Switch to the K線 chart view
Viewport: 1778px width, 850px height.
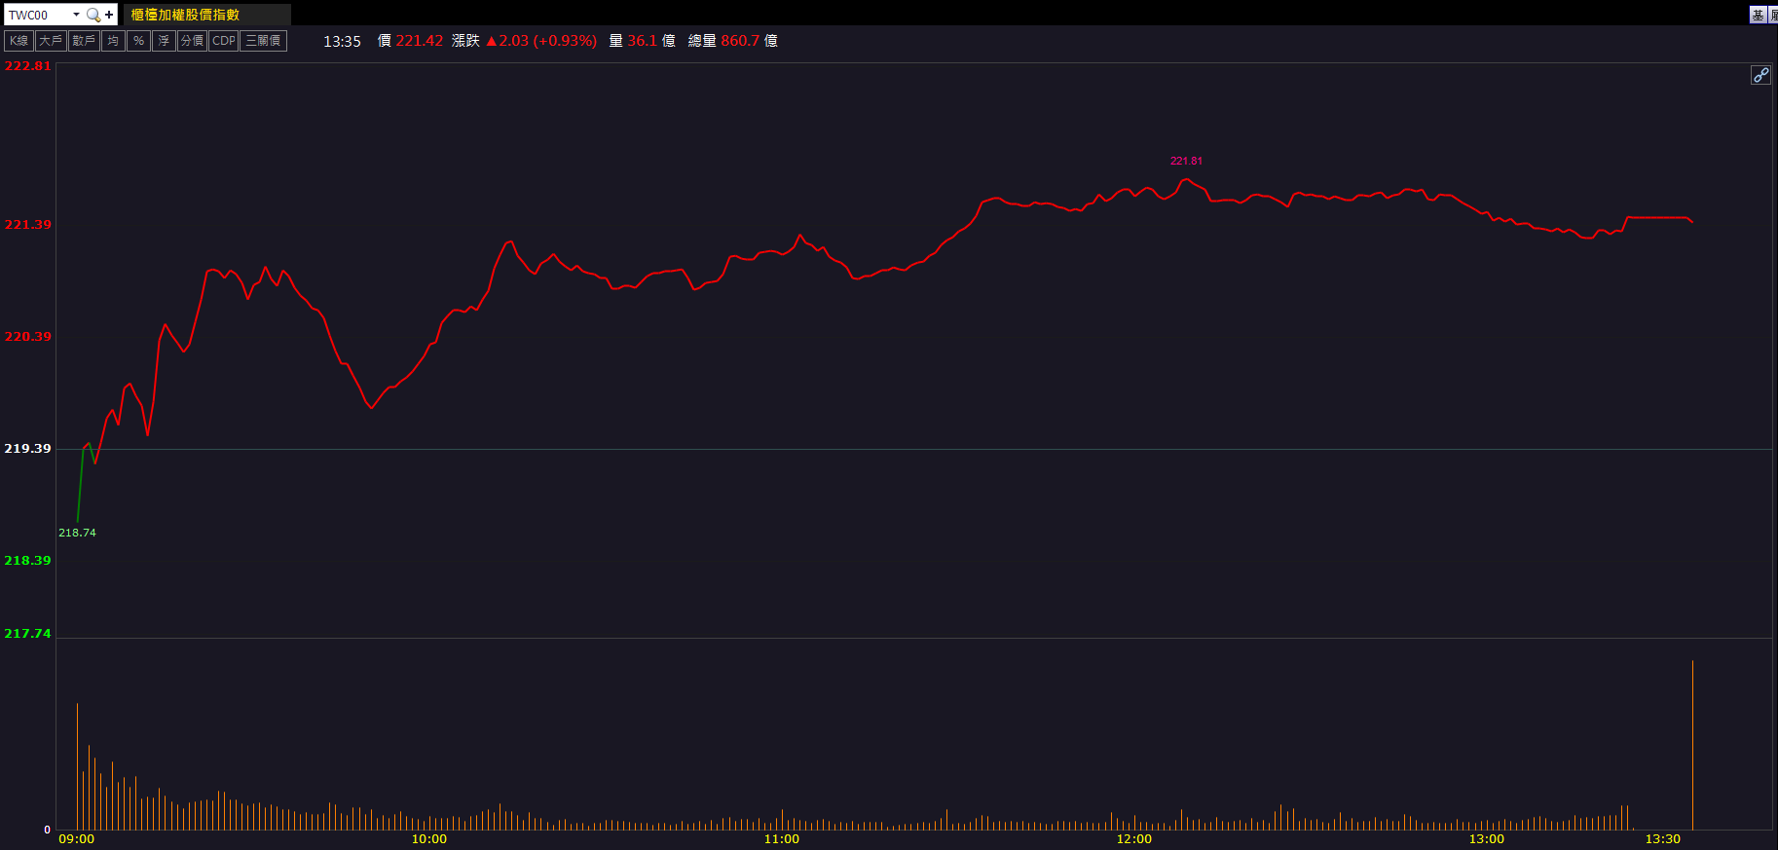[x=19, y=41]
